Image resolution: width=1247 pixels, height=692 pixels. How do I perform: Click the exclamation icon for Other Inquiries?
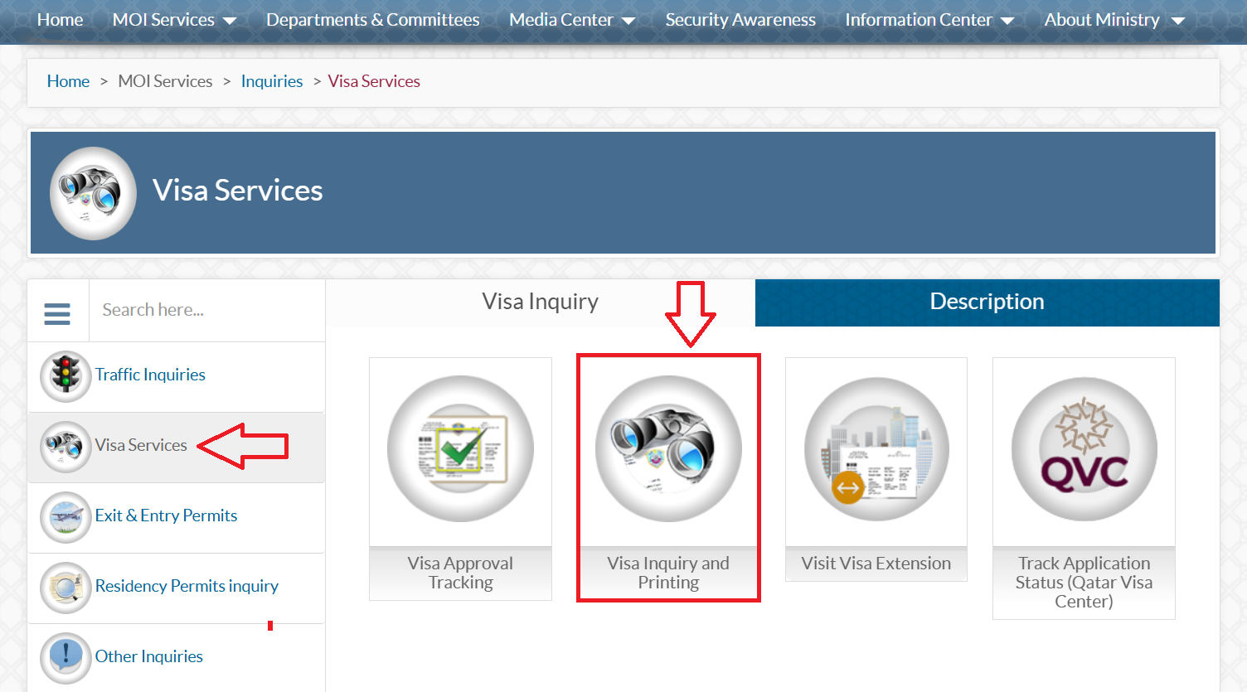[66, 658]
